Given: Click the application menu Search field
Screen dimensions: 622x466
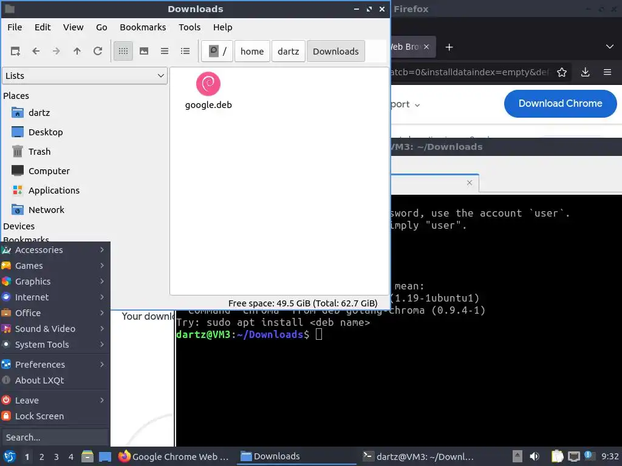Looking at the screenshot, I should 55,437.
